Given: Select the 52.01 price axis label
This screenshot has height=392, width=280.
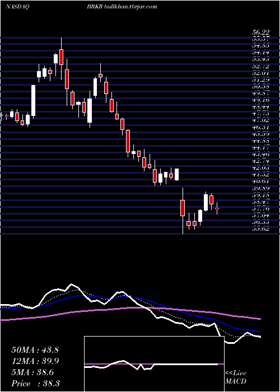Looking at the screenshot, I should click(x=260, y=73).
